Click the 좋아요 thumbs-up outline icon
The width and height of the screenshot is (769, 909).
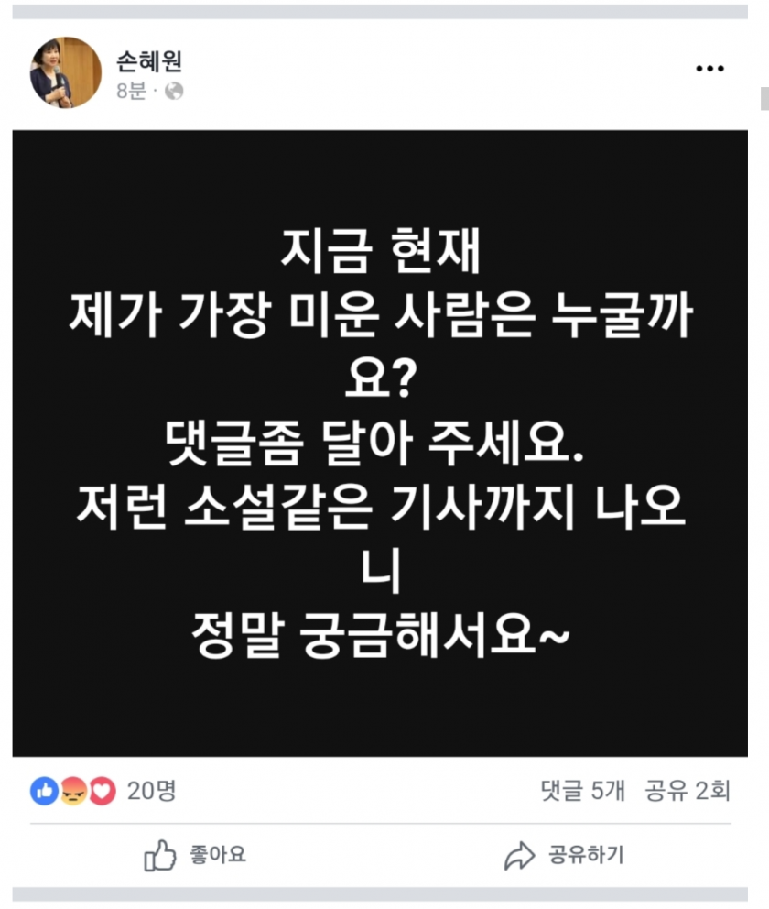(160, 855)
